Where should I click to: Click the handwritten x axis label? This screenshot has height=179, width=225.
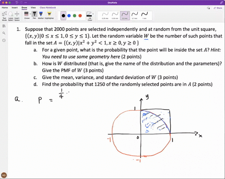(x=200, y=136)
